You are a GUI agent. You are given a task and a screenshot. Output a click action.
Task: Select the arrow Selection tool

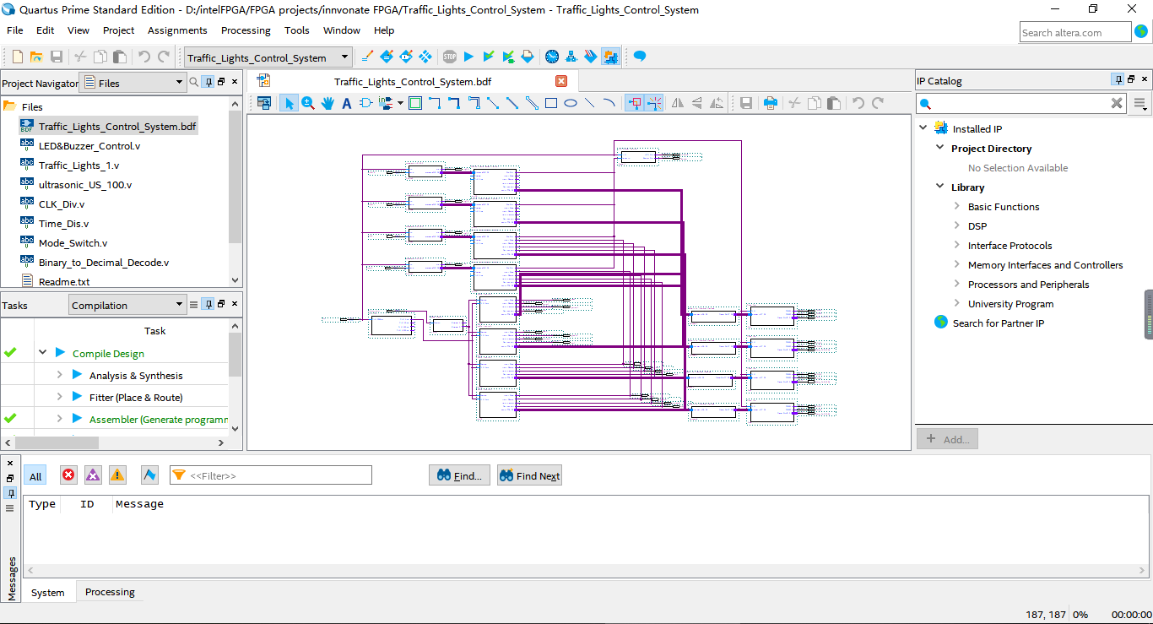click(289, 103)
